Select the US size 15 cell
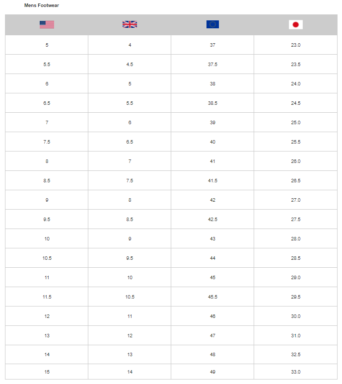 coord(47,372)
